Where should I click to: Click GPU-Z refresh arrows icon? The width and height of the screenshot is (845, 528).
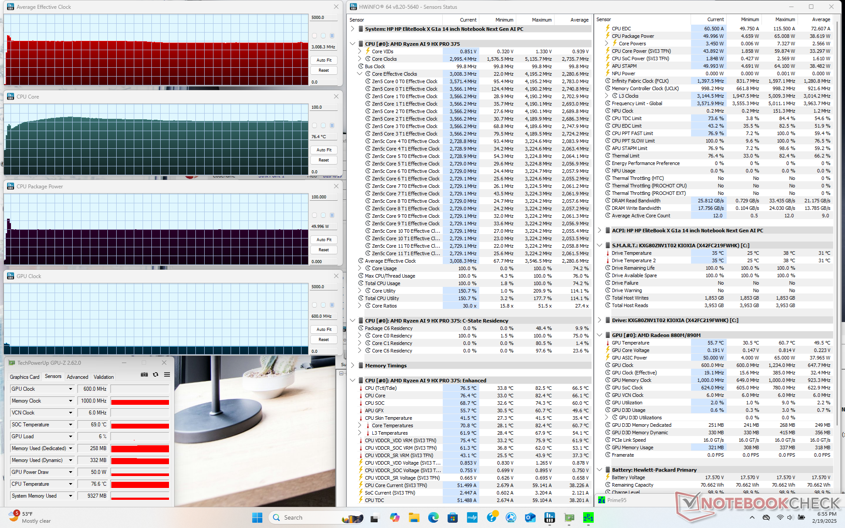[x=155, y=374]
